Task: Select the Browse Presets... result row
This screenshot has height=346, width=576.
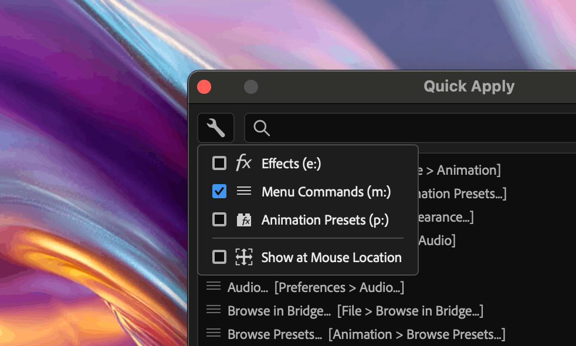Action: point(366,334)
